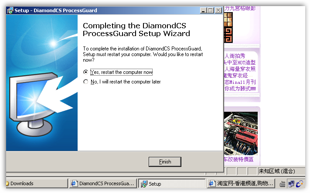Open the Setup title bar installer icon

click(10, 10)
